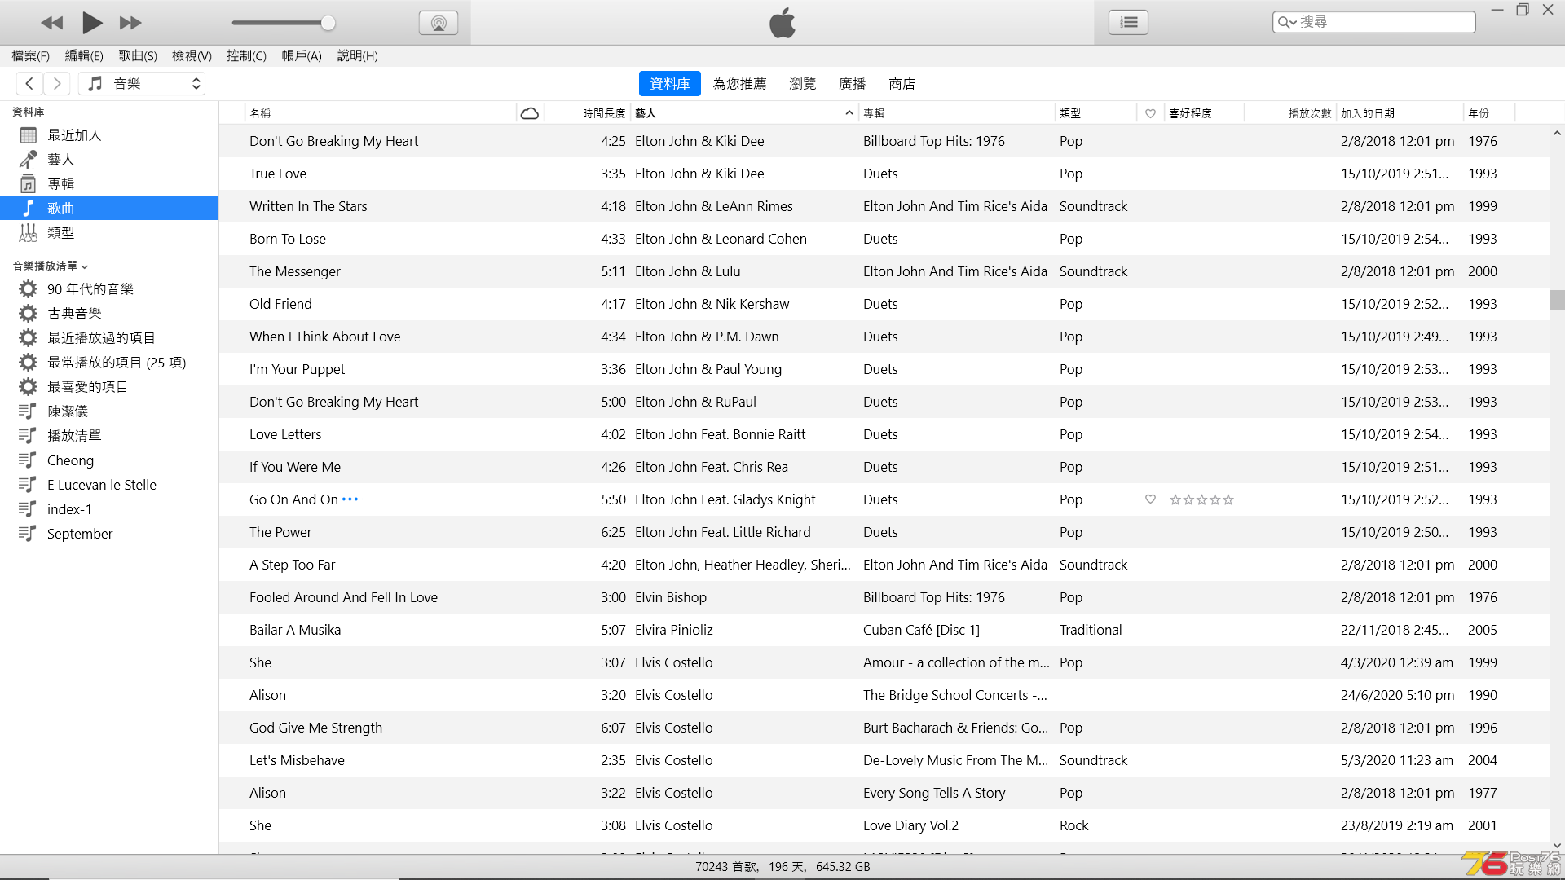The image size is (1565, 880).
Task: Switch to the 為您推薦 tab
Action: 739,83
